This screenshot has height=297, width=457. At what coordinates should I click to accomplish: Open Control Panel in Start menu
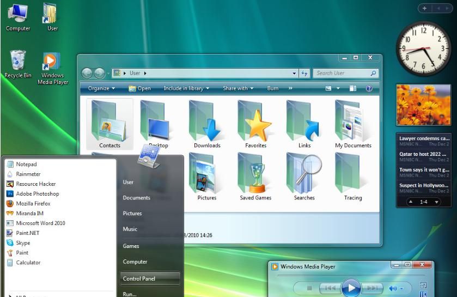[x=150, y=278]
